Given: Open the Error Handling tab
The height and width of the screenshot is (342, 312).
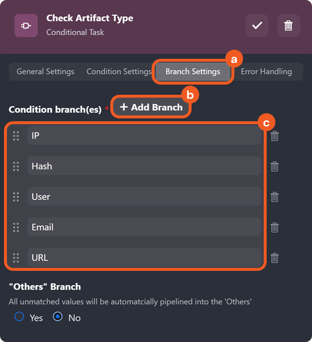Looking at the screenshot, I should (266, 72).
